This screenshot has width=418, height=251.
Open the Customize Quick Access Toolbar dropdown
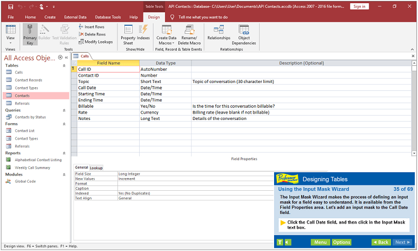click(53, 7)
